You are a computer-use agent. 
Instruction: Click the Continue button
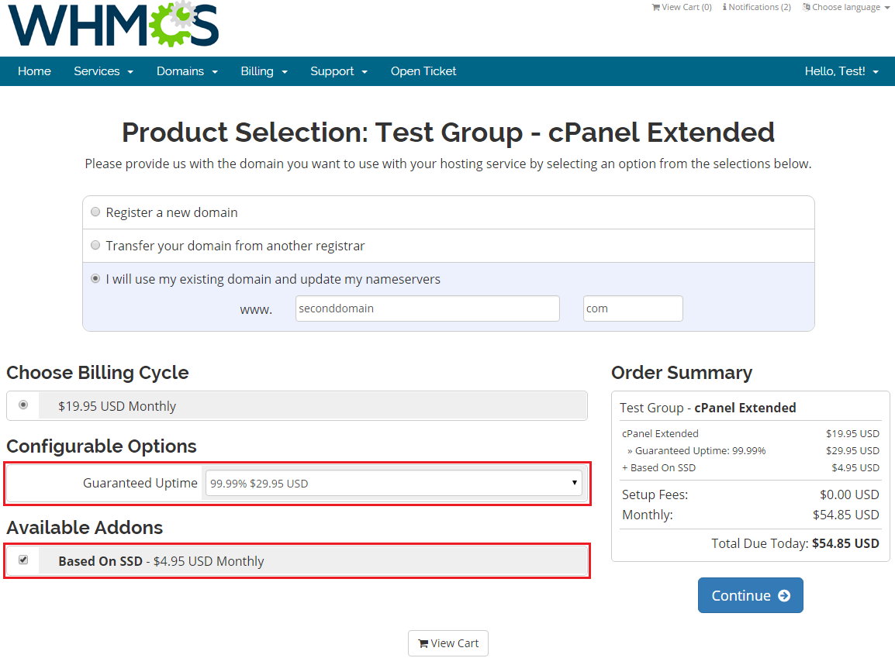point(751,595)
